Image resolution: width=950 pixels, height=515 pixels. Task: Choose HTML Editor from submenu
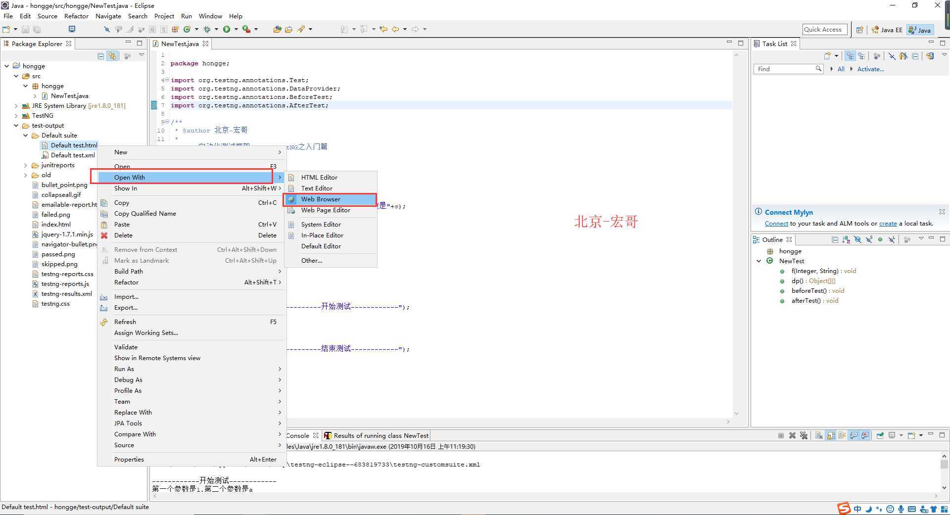click(330, 177)
